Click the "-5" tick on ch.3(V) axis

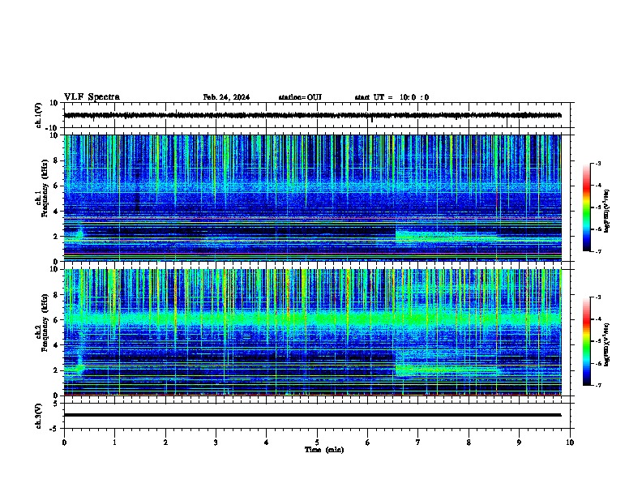tap(55, 429)
